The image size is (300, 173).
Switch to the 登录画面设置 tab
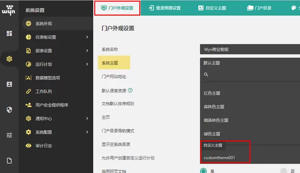click(x=164, y=8)
